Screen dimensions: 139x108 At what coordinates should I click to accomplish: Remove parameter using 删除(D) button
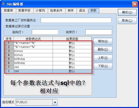[x=103, y=49]
